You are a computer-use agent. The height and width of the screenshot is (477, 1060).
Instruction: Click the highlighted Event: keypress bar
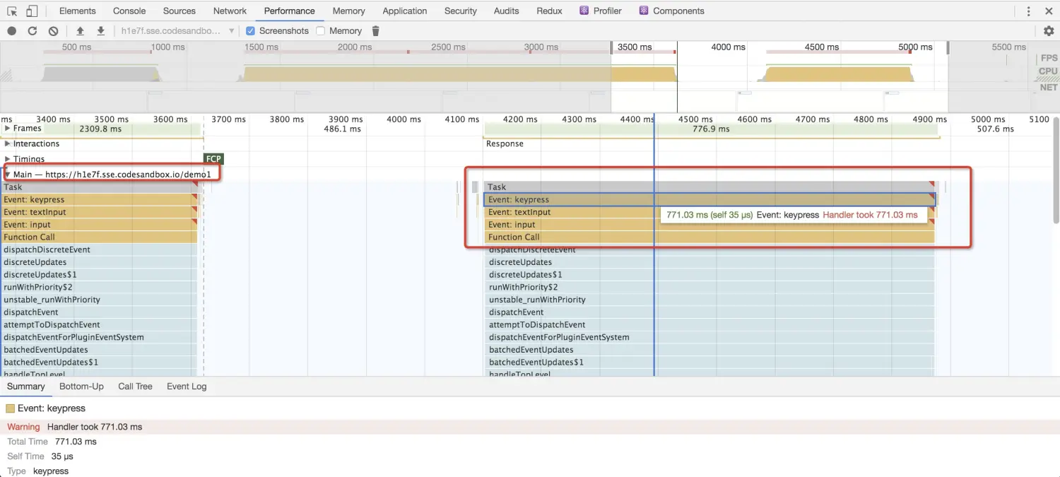coord(709,200)
